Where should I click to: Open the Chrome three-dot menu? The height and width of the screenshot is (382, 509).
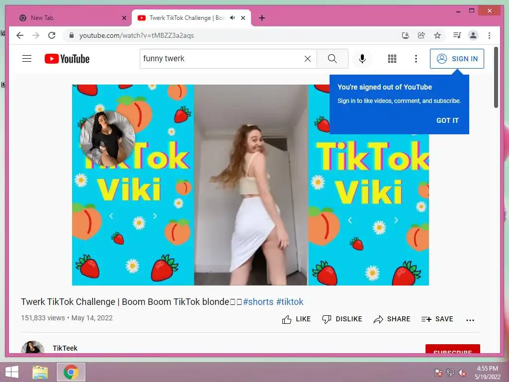tap(489, 35)
